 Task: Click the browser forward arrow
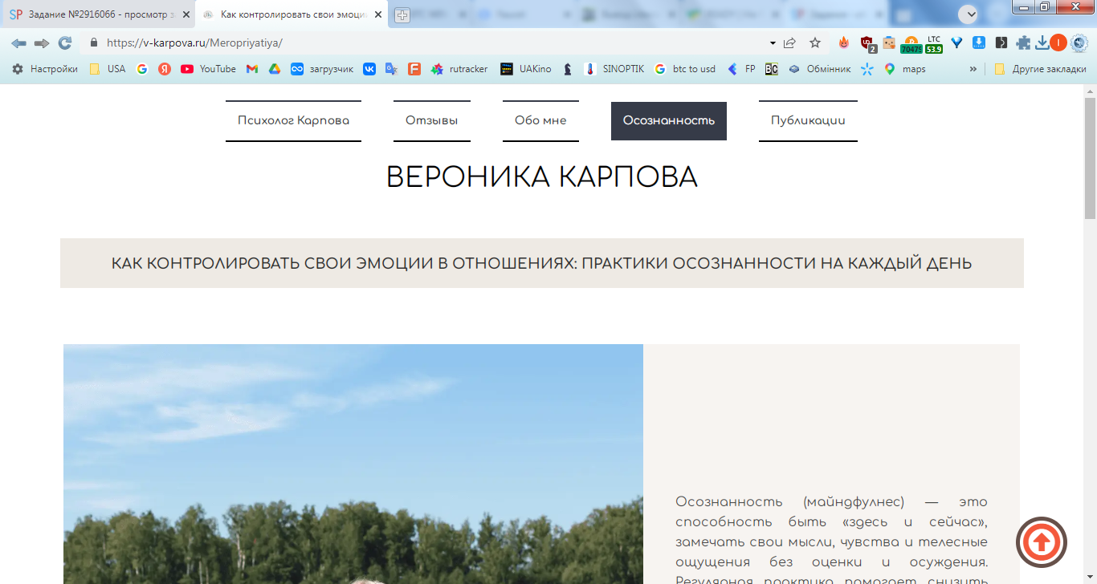pyautogui.click(x=42, y=43)
